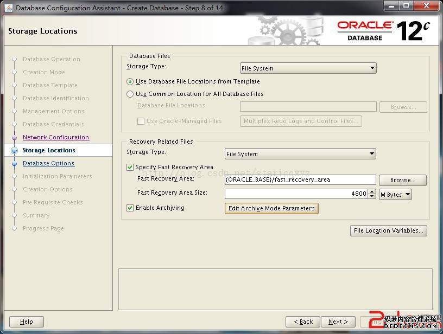Click Edit Archive Mode Parameters button
This screenshot has width=443, height=334.
271,209
